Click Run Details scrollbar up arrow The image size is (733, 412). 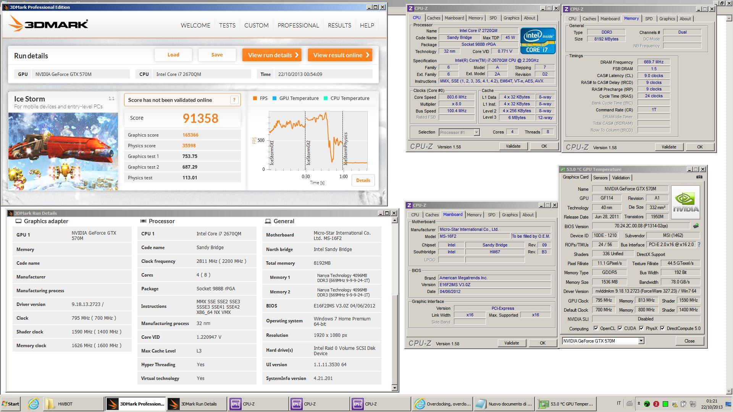click(x=394, y=220)
